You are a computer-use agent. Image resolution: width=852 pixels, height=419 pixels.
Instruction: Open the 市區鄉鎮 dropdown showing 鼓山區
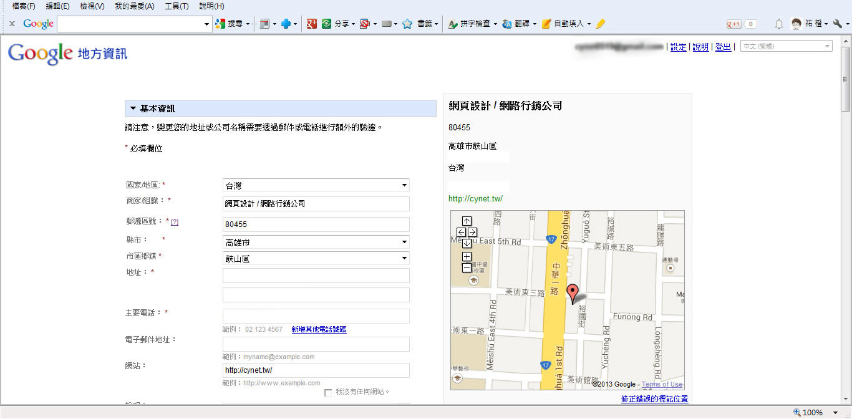(x=316, y=258)
